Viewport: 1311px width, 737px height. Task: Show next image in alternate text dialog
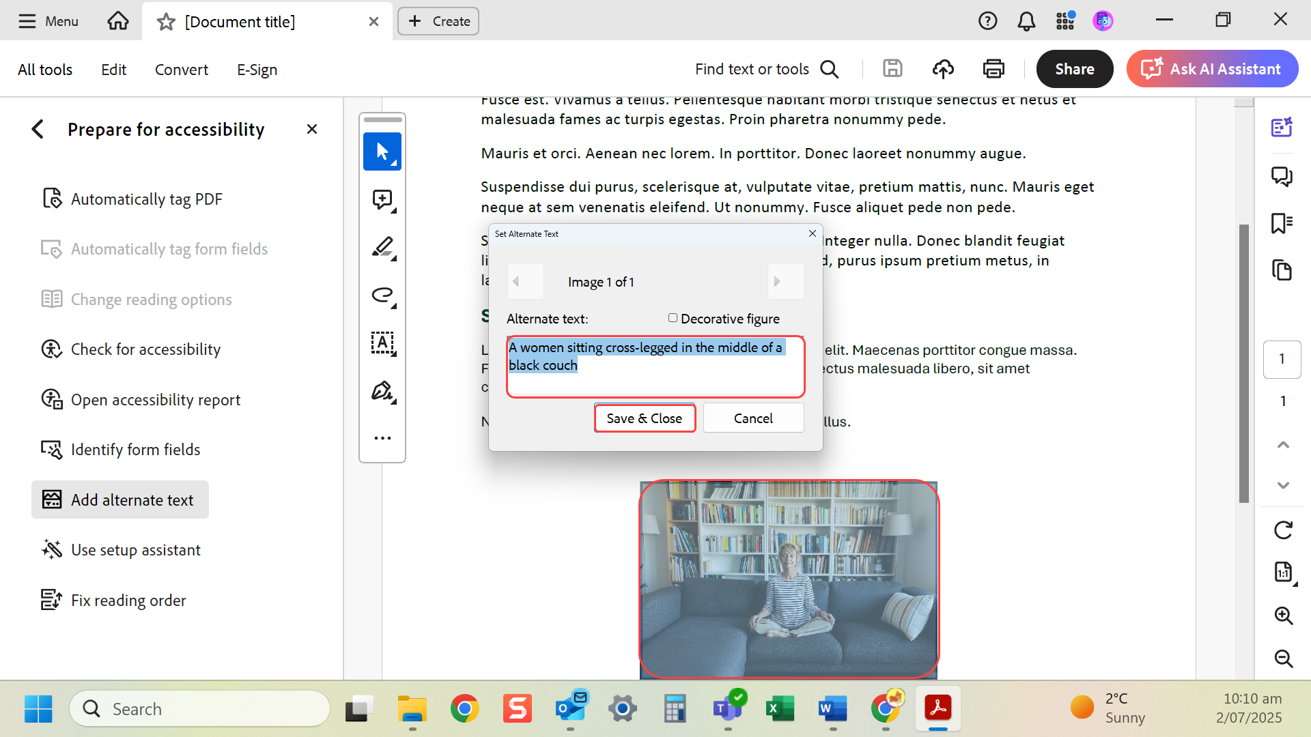tap(785, 281)
